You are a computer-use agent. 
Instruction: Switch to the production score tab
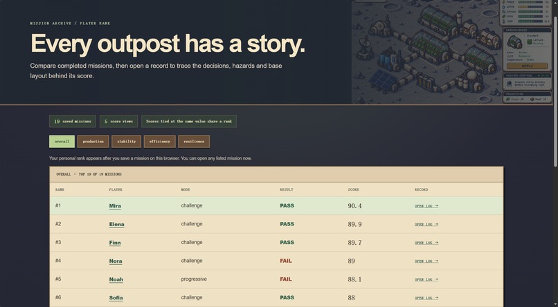coord(93,142)
